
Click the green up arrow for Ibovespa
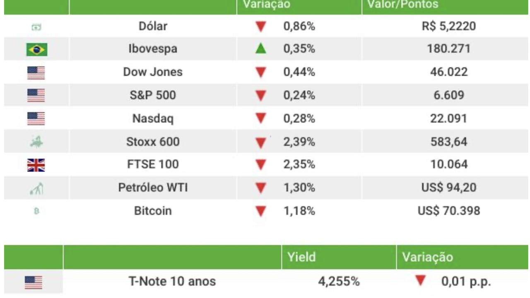260,49
